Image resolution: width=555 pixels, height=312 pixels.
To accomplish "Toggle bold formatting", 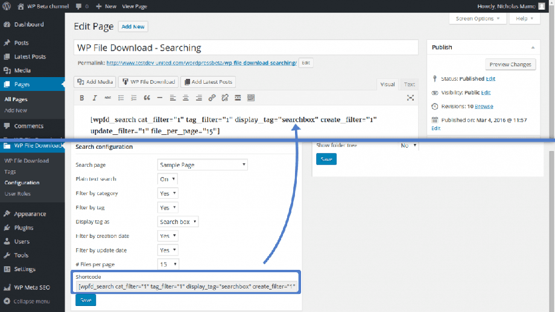I will click(82, 98).
